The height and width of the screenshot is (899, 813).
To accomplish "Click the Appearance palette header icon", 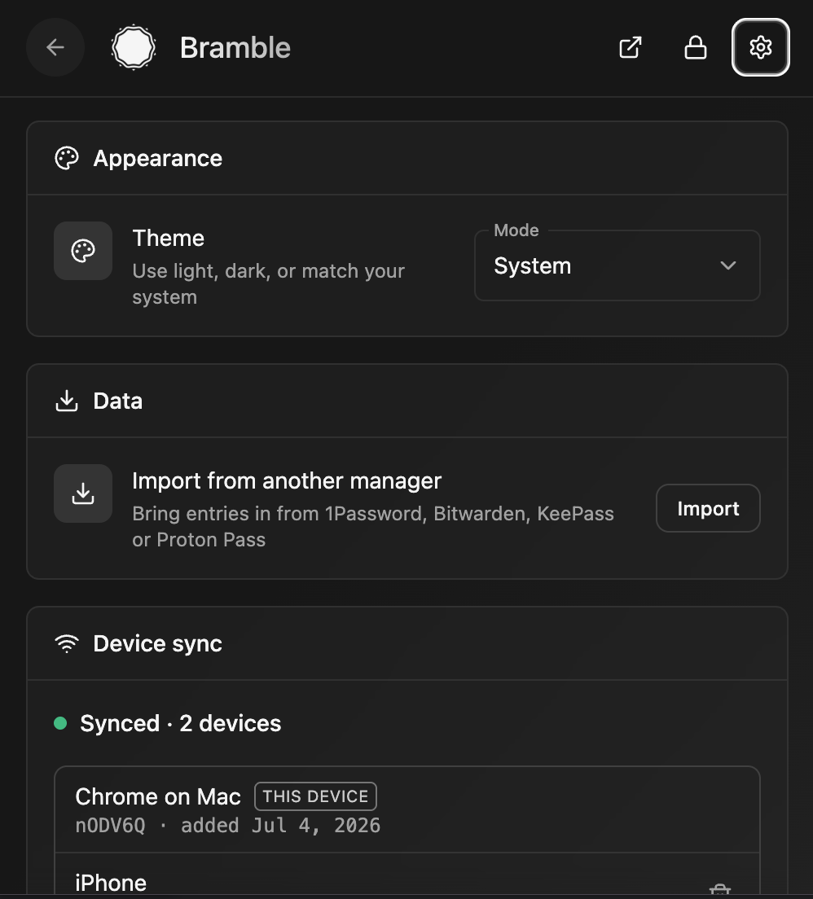I will tap(67, 158).
